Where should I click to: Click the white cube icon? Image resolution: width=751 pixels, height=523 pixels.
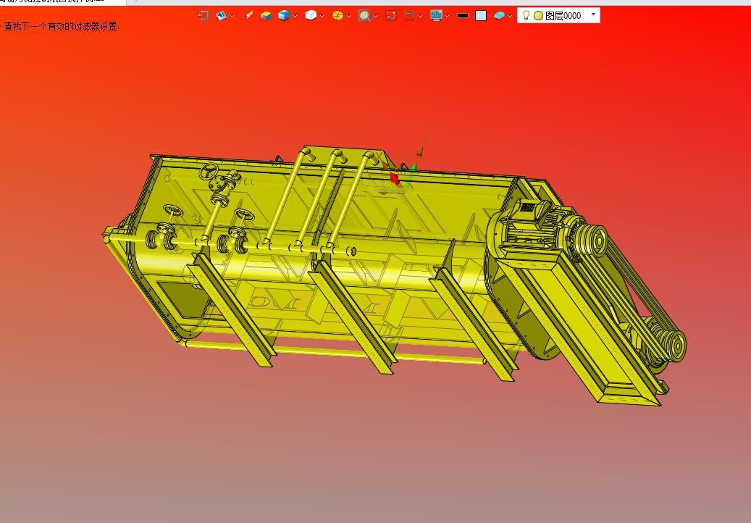point(311,16)
